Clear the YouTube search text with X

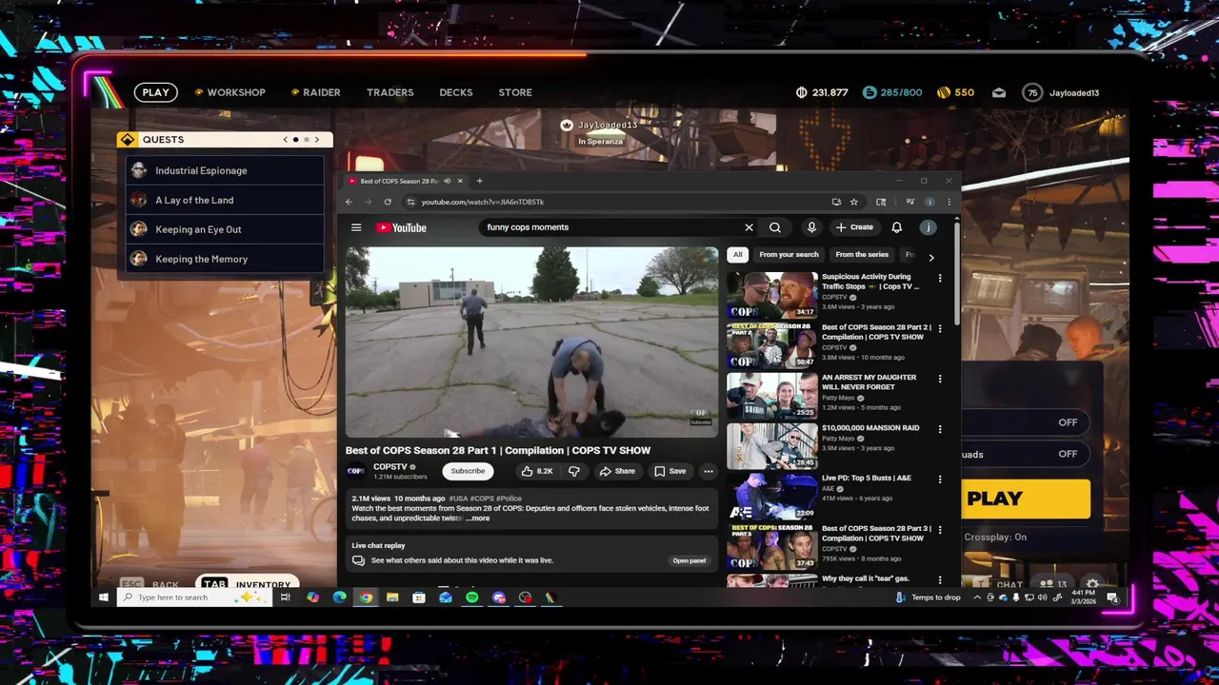tap(749, 227)
